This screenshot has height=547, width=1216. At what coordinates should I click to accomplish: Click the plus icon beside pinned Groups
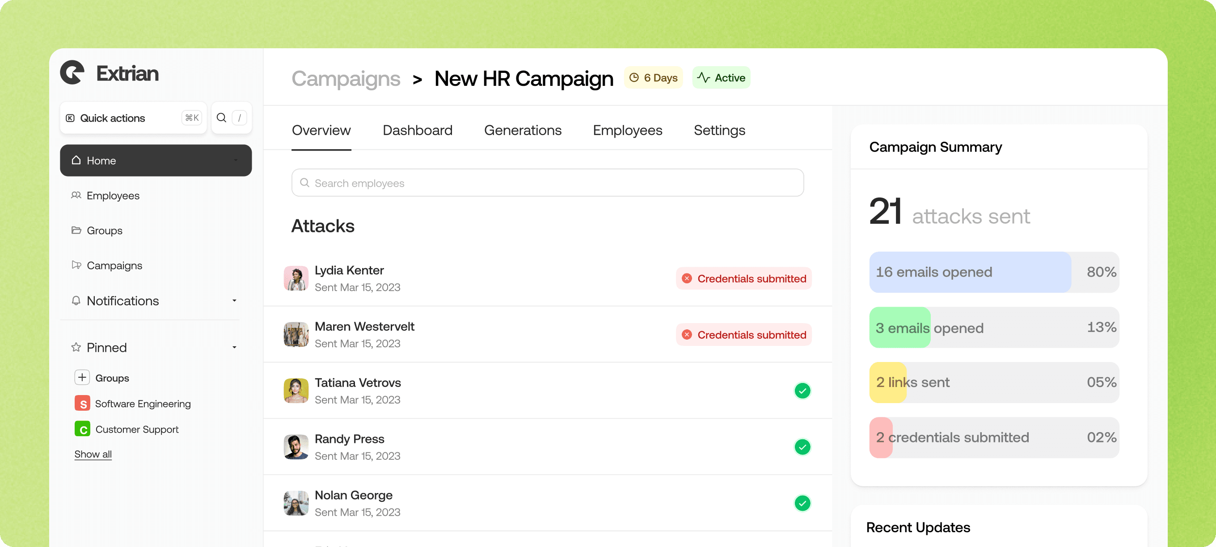pos(82,377)
